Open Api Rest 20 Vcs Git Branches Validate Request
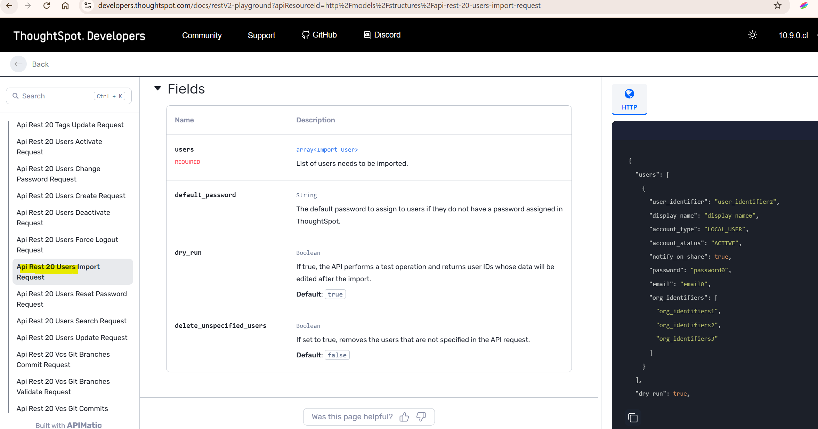 click(63, 387)
